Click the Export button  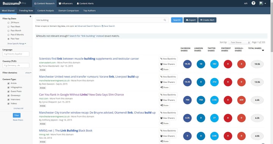pyautogui.click(x=191, y=20)
